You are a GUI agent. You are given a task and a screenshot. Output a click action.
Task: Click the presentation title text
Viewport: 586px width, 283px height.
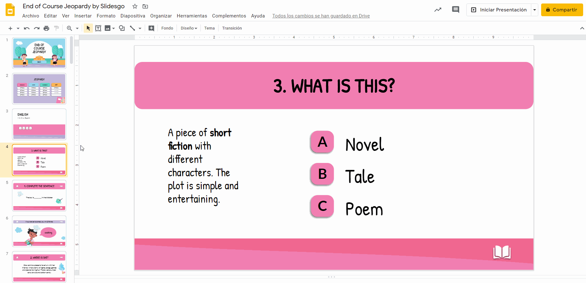click(x=73, y=6)
